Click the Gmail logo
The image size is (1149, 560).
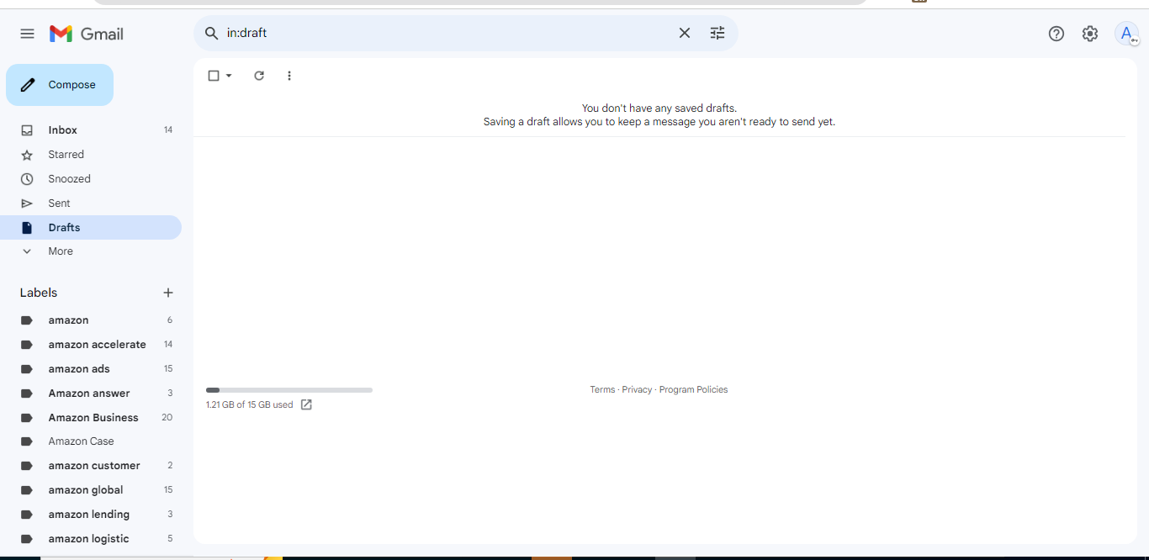tap(87, 34)
